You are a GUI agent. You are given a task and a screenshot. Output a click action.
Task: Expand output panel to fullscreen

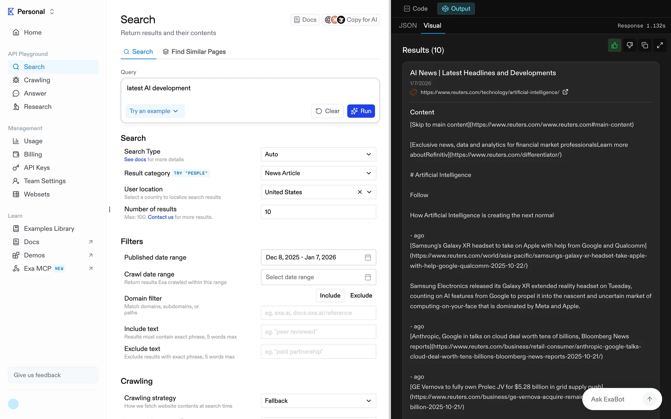point(660,45)
